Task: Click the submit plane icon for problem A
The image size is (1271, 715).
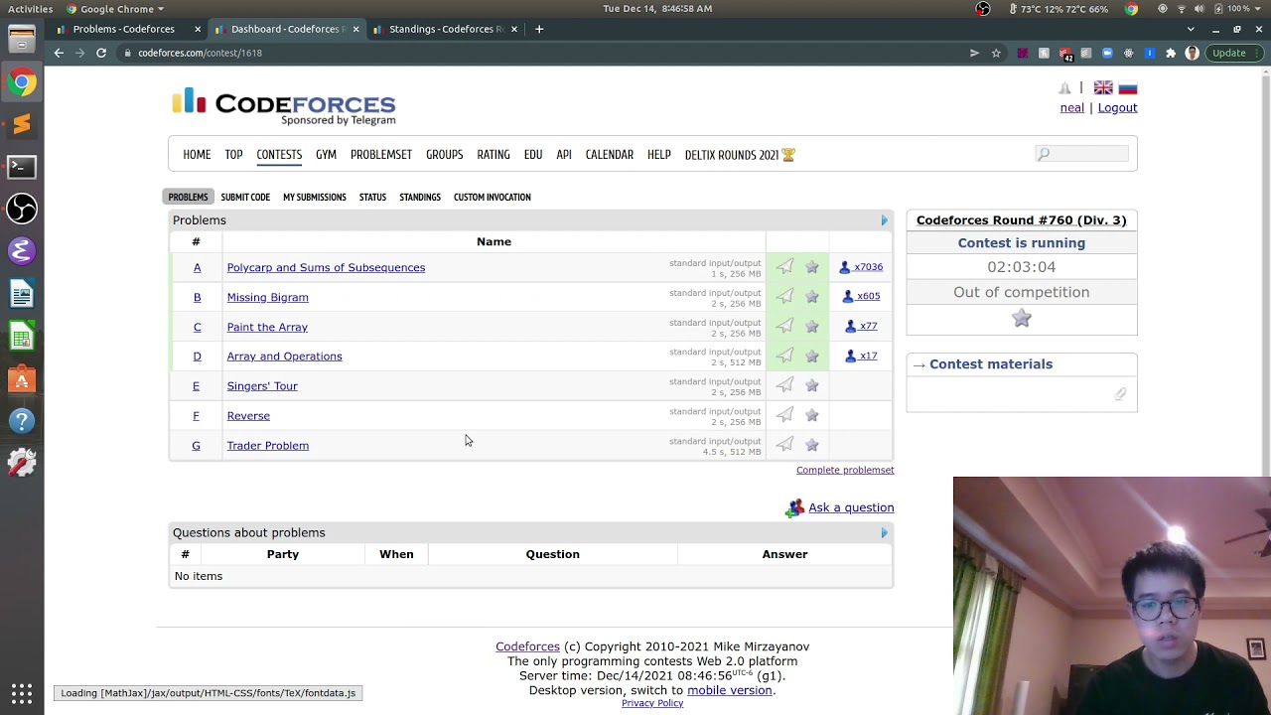Action: pyautogui.click(x=784, y=266)
